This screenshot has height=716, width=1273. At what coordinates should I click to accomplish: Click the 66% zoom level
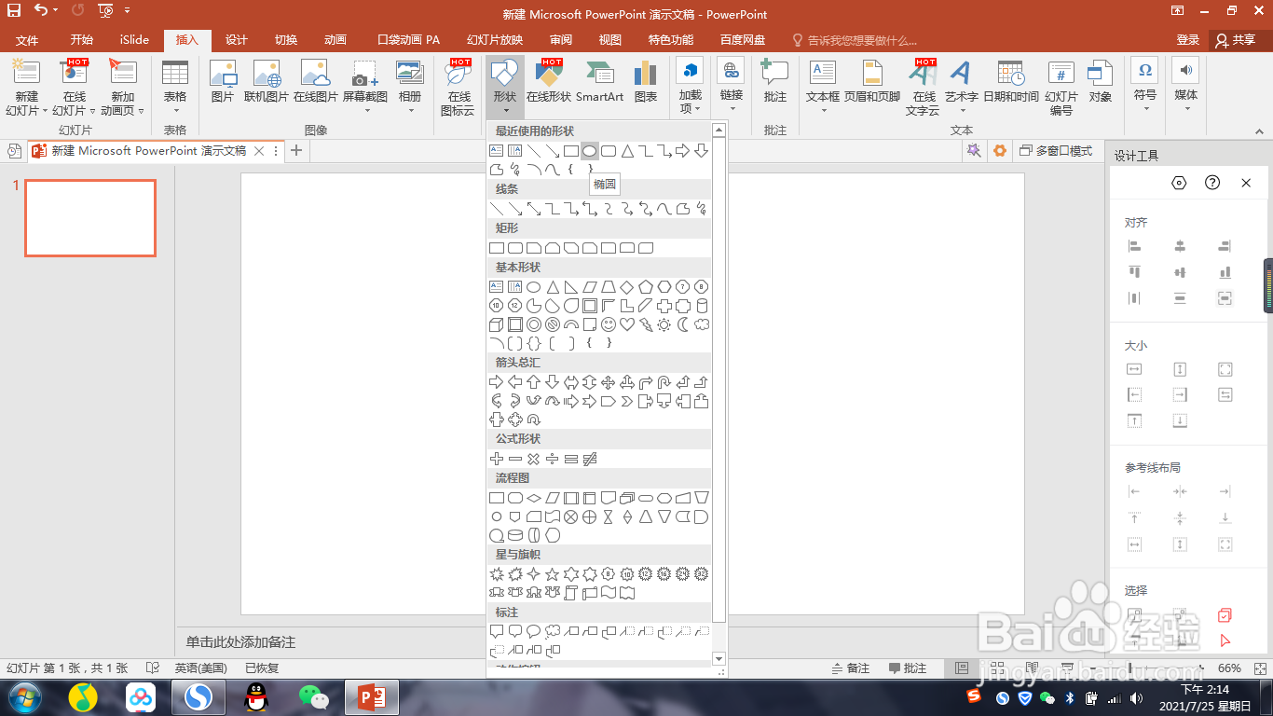click(x=1229, y=668)
